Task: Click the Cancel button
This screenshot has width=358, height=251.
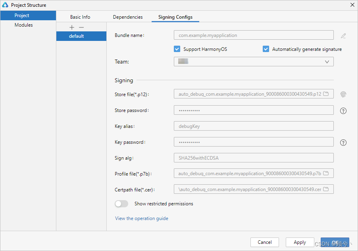Action: click(265, 242)
